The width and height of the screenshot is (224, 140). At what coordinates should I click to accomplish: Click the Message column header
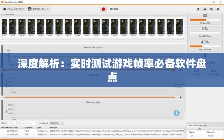(x=54, y=127)
